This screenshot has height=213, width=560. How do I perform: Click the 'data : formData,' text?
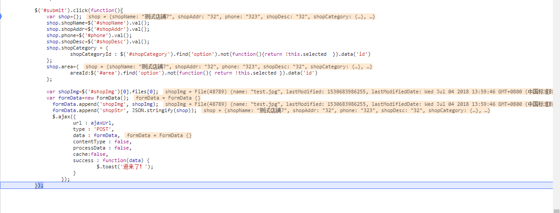(96, 135)
